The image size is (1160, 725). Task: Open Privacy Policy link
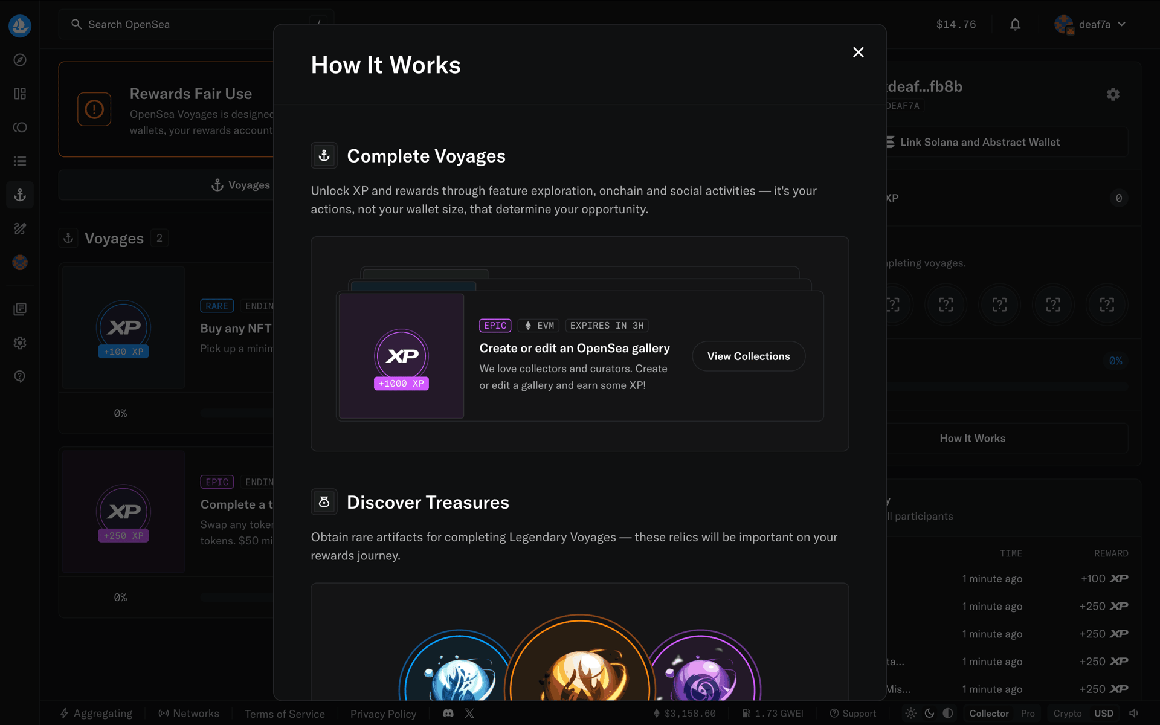tap(383, 714)
